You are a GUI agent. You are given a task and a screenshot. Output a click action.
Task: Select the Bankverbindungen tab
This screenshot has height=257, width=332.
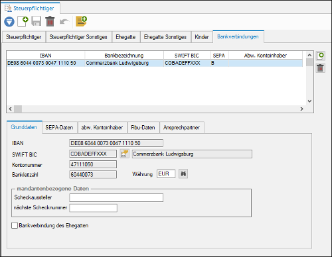[238, 36]
